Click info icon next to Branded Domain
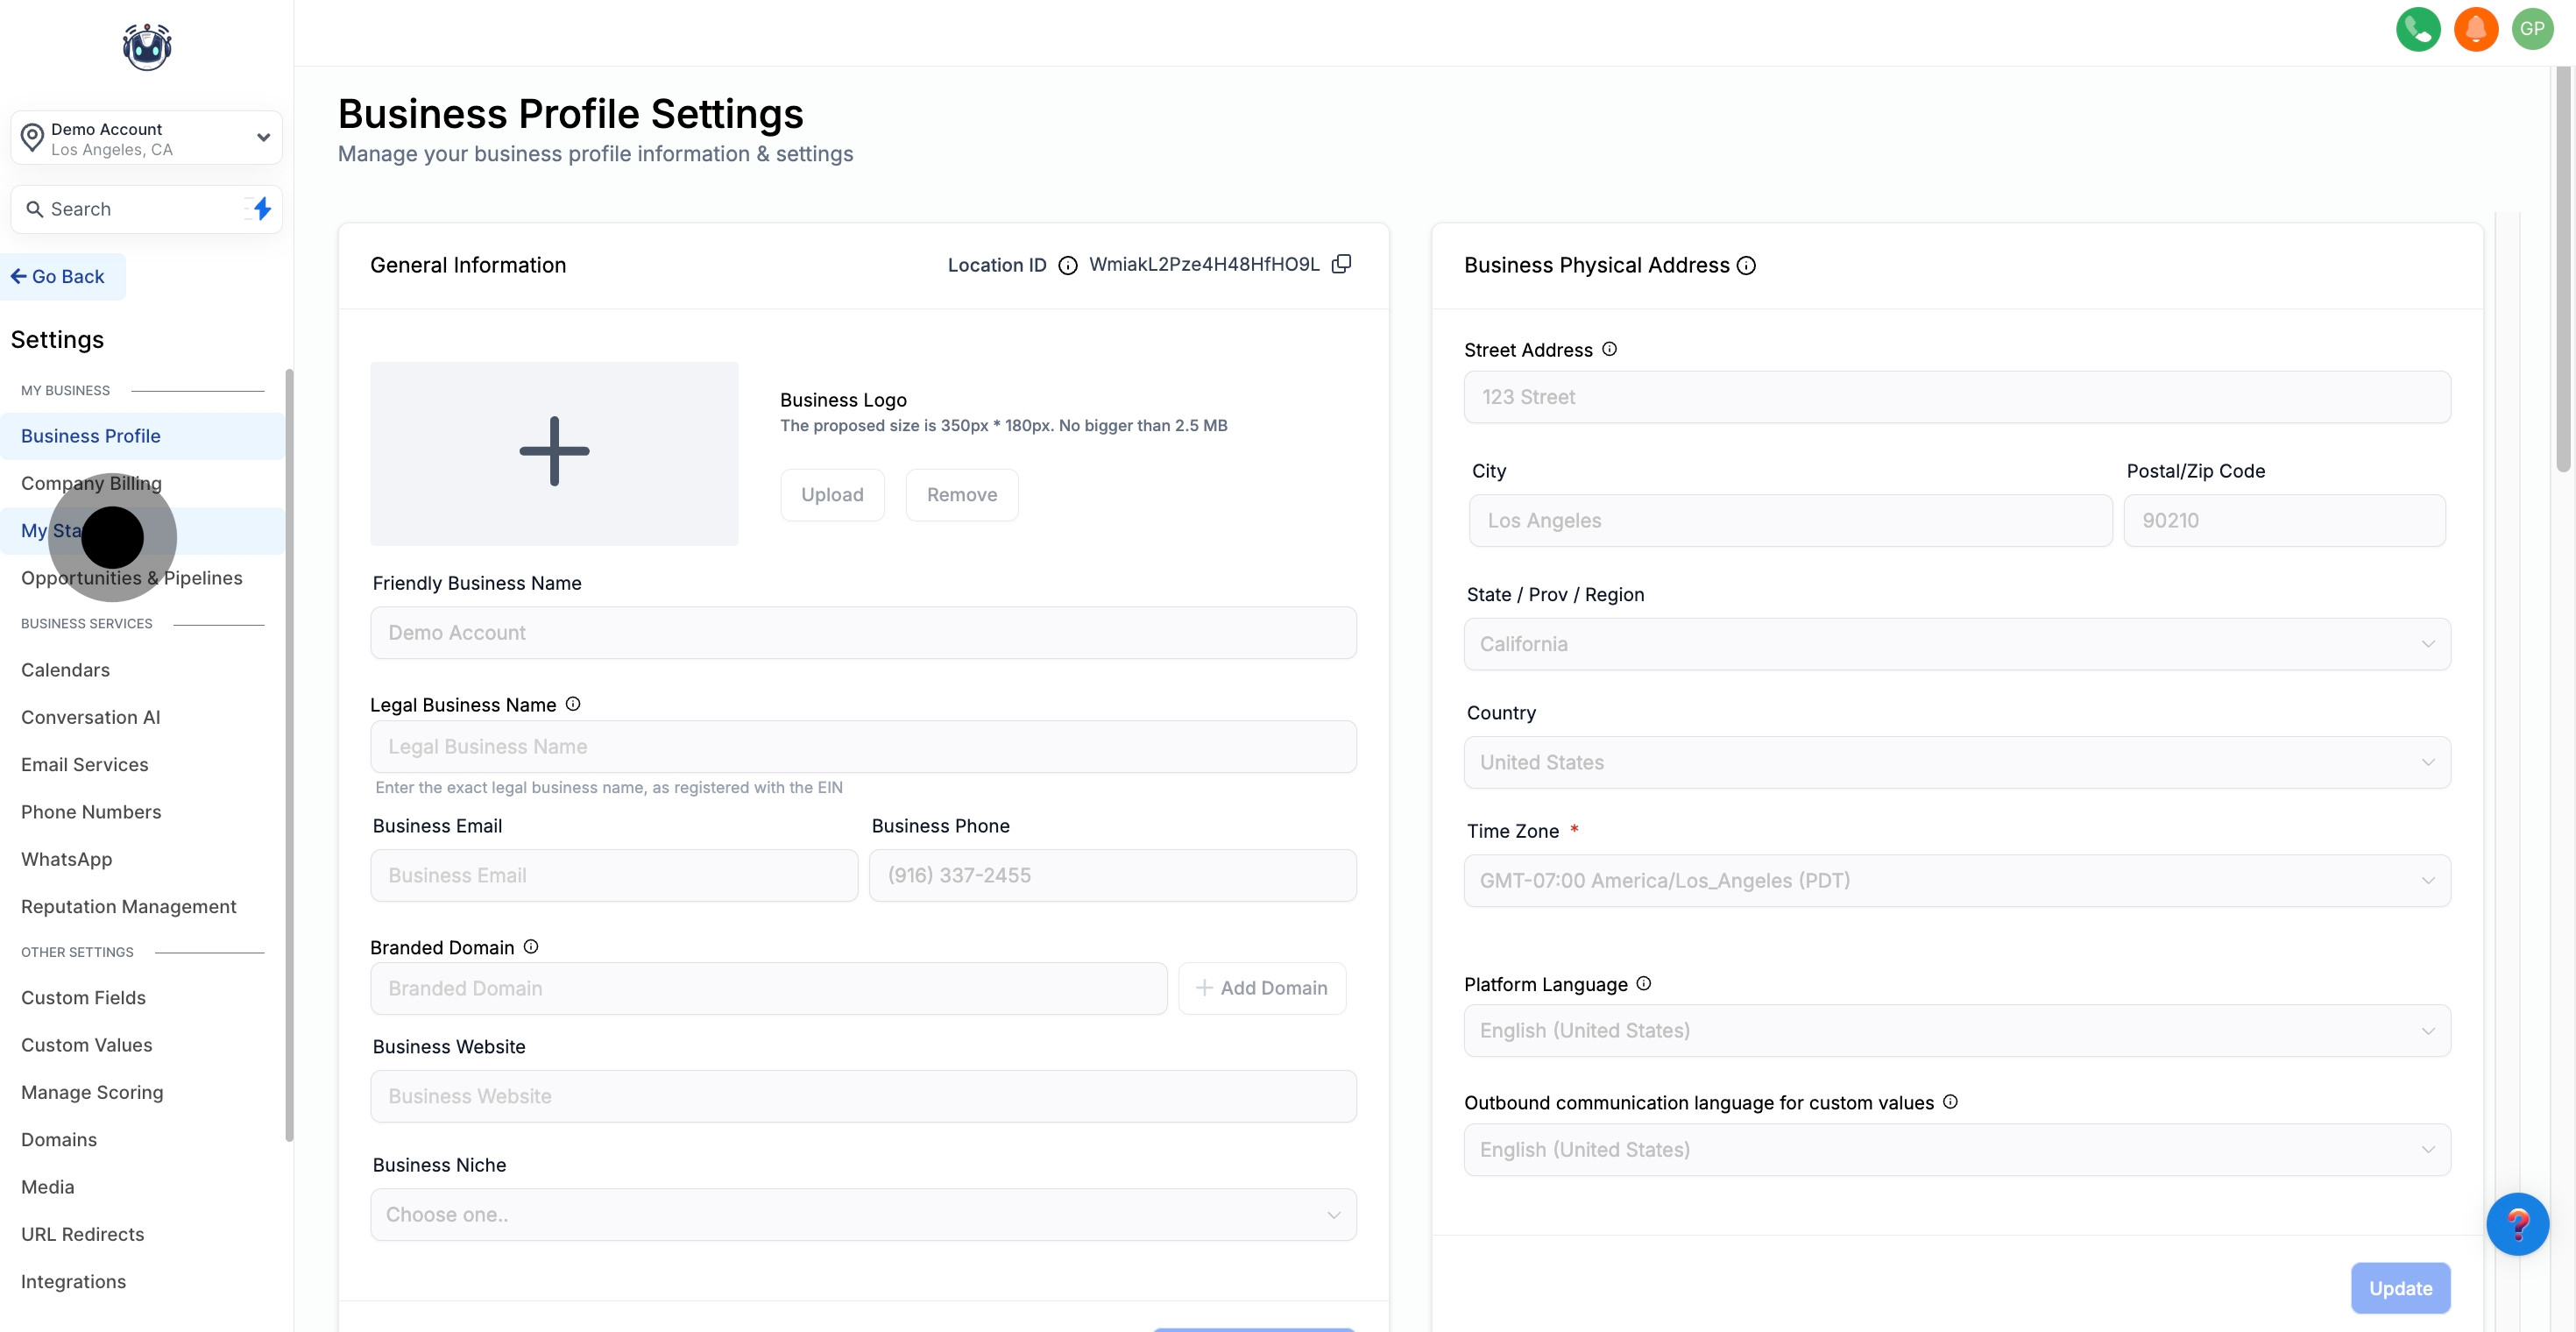The image size is (2576, 1332). (531, 946)
